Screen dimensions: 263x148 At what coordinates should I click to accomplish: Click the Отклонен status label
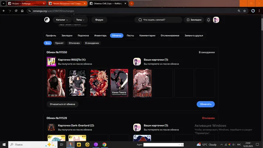pos(208,118)
